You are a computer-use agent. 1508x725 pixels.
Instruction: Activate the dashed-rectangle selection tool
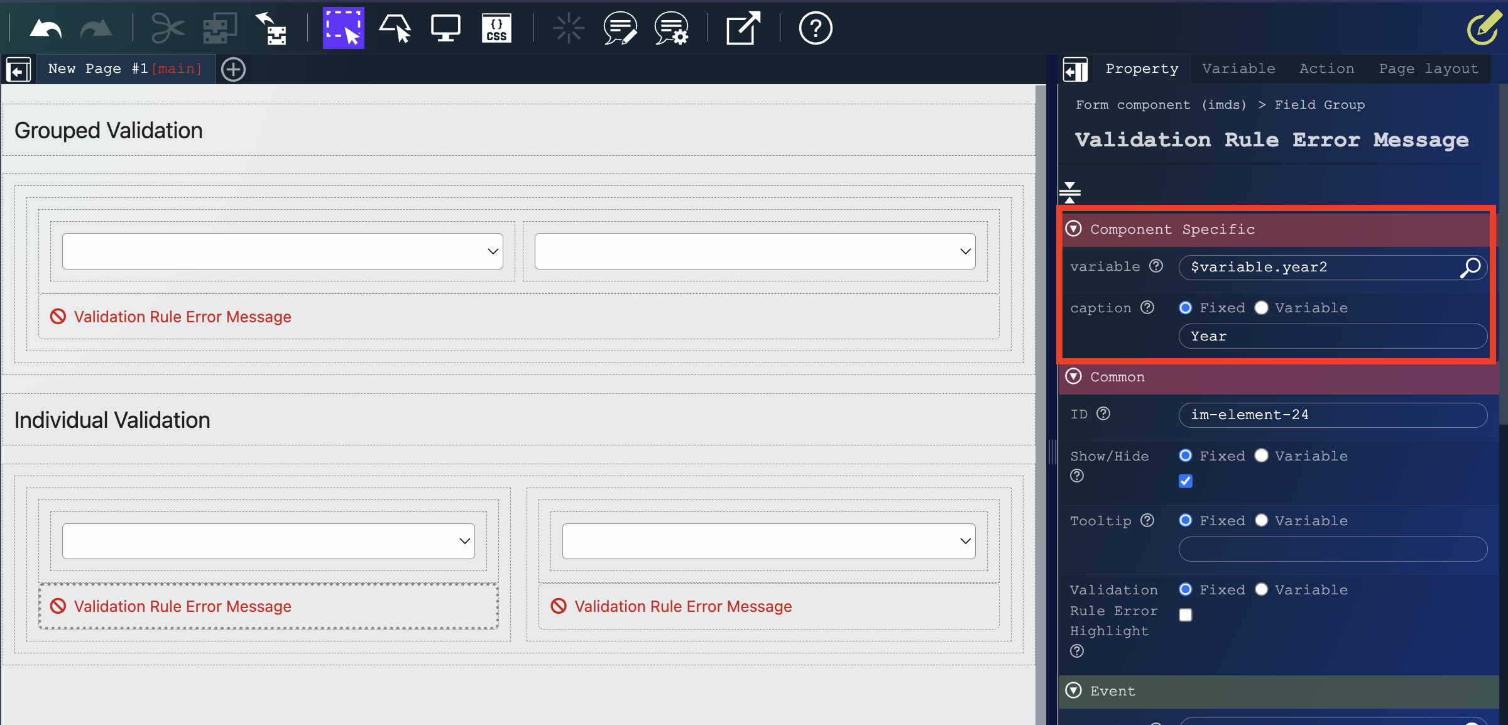(343, 29)
